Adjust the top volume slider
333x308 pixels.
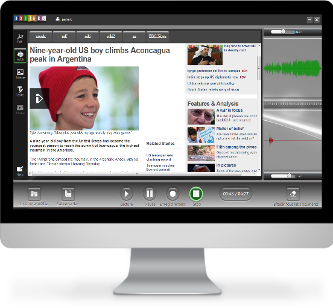point(283,31)
